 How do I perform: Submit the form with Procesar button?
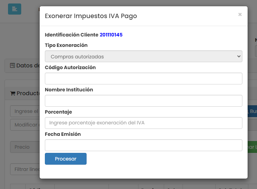tap(66, 159)
